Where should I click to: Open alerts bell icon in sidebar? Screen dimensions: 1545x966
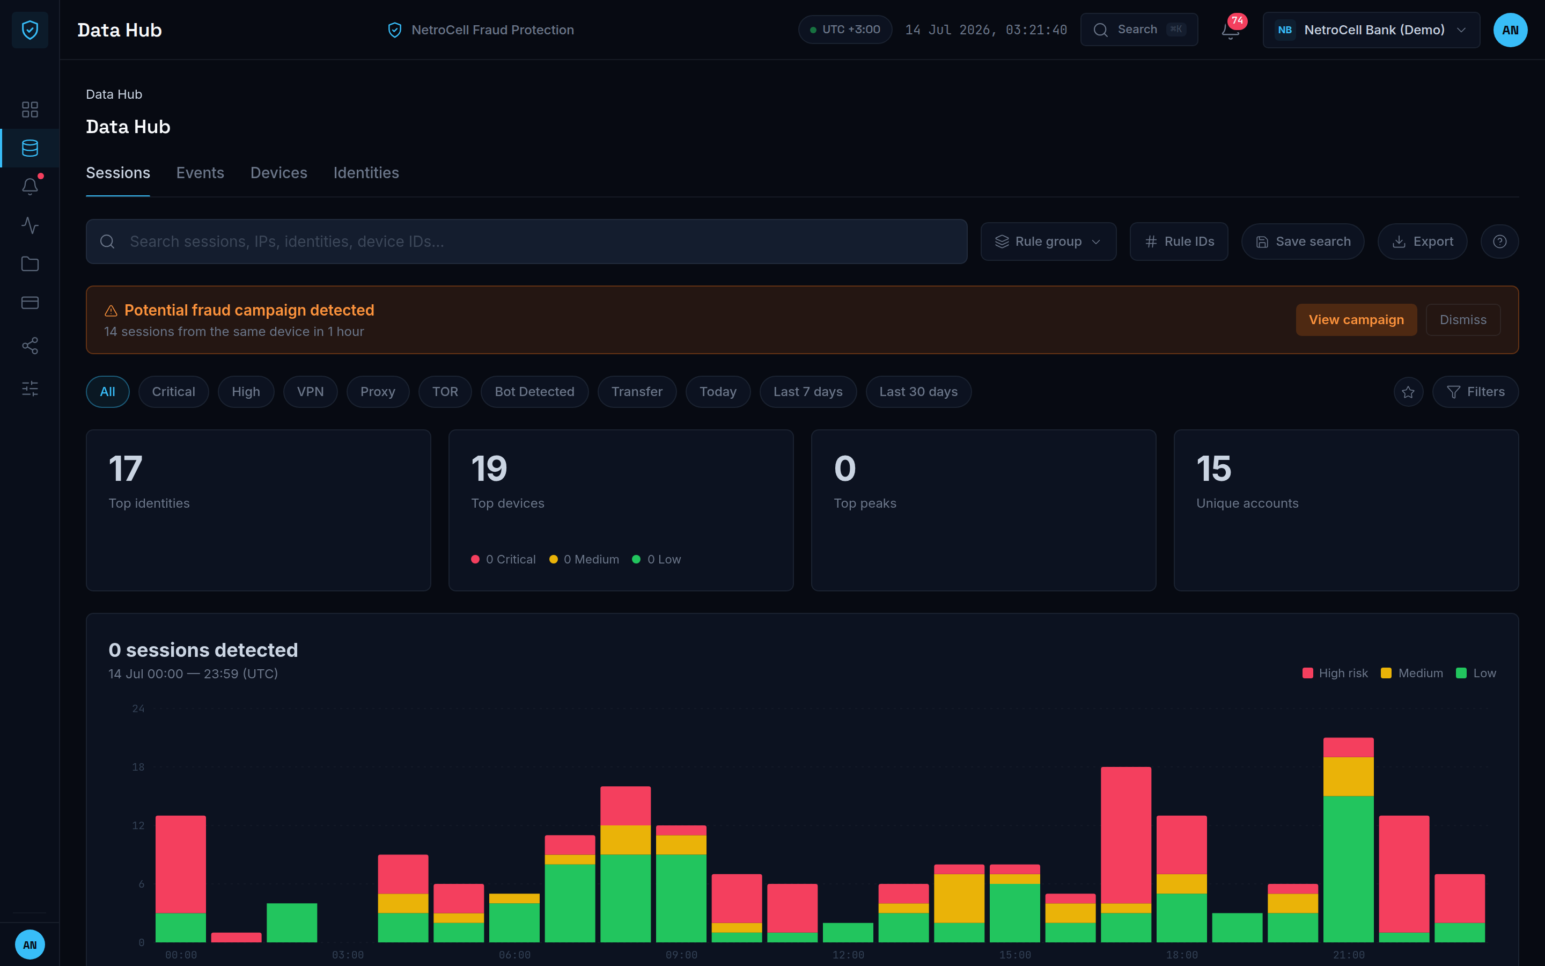click(x=30, y=187)
